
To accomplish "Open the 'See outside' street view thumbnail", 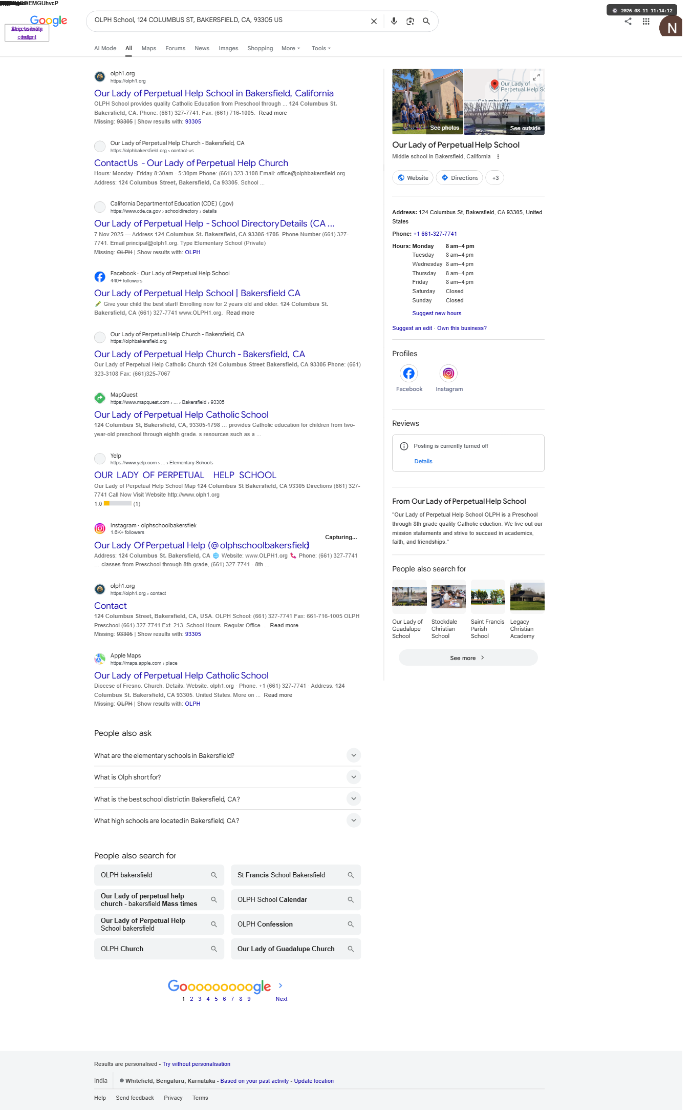I will [504, 118].
